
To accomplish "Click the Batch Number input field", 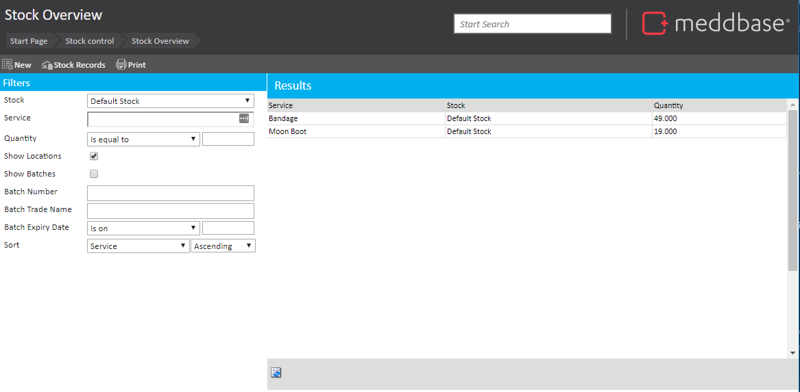I will pos(171,193).
